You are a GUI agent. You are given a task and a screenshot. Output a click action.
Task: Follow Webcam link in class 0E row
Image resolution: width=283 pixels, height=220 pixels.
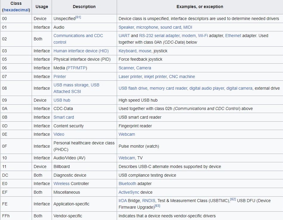(x=127, y=134)
